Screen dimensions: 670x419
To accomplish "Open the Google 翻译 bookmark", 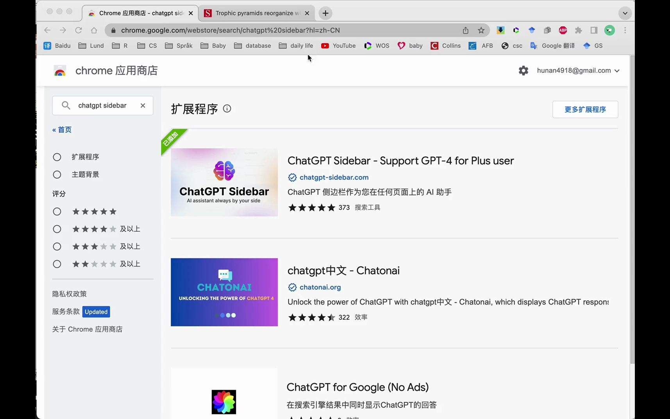I will (x=552, y=46).
